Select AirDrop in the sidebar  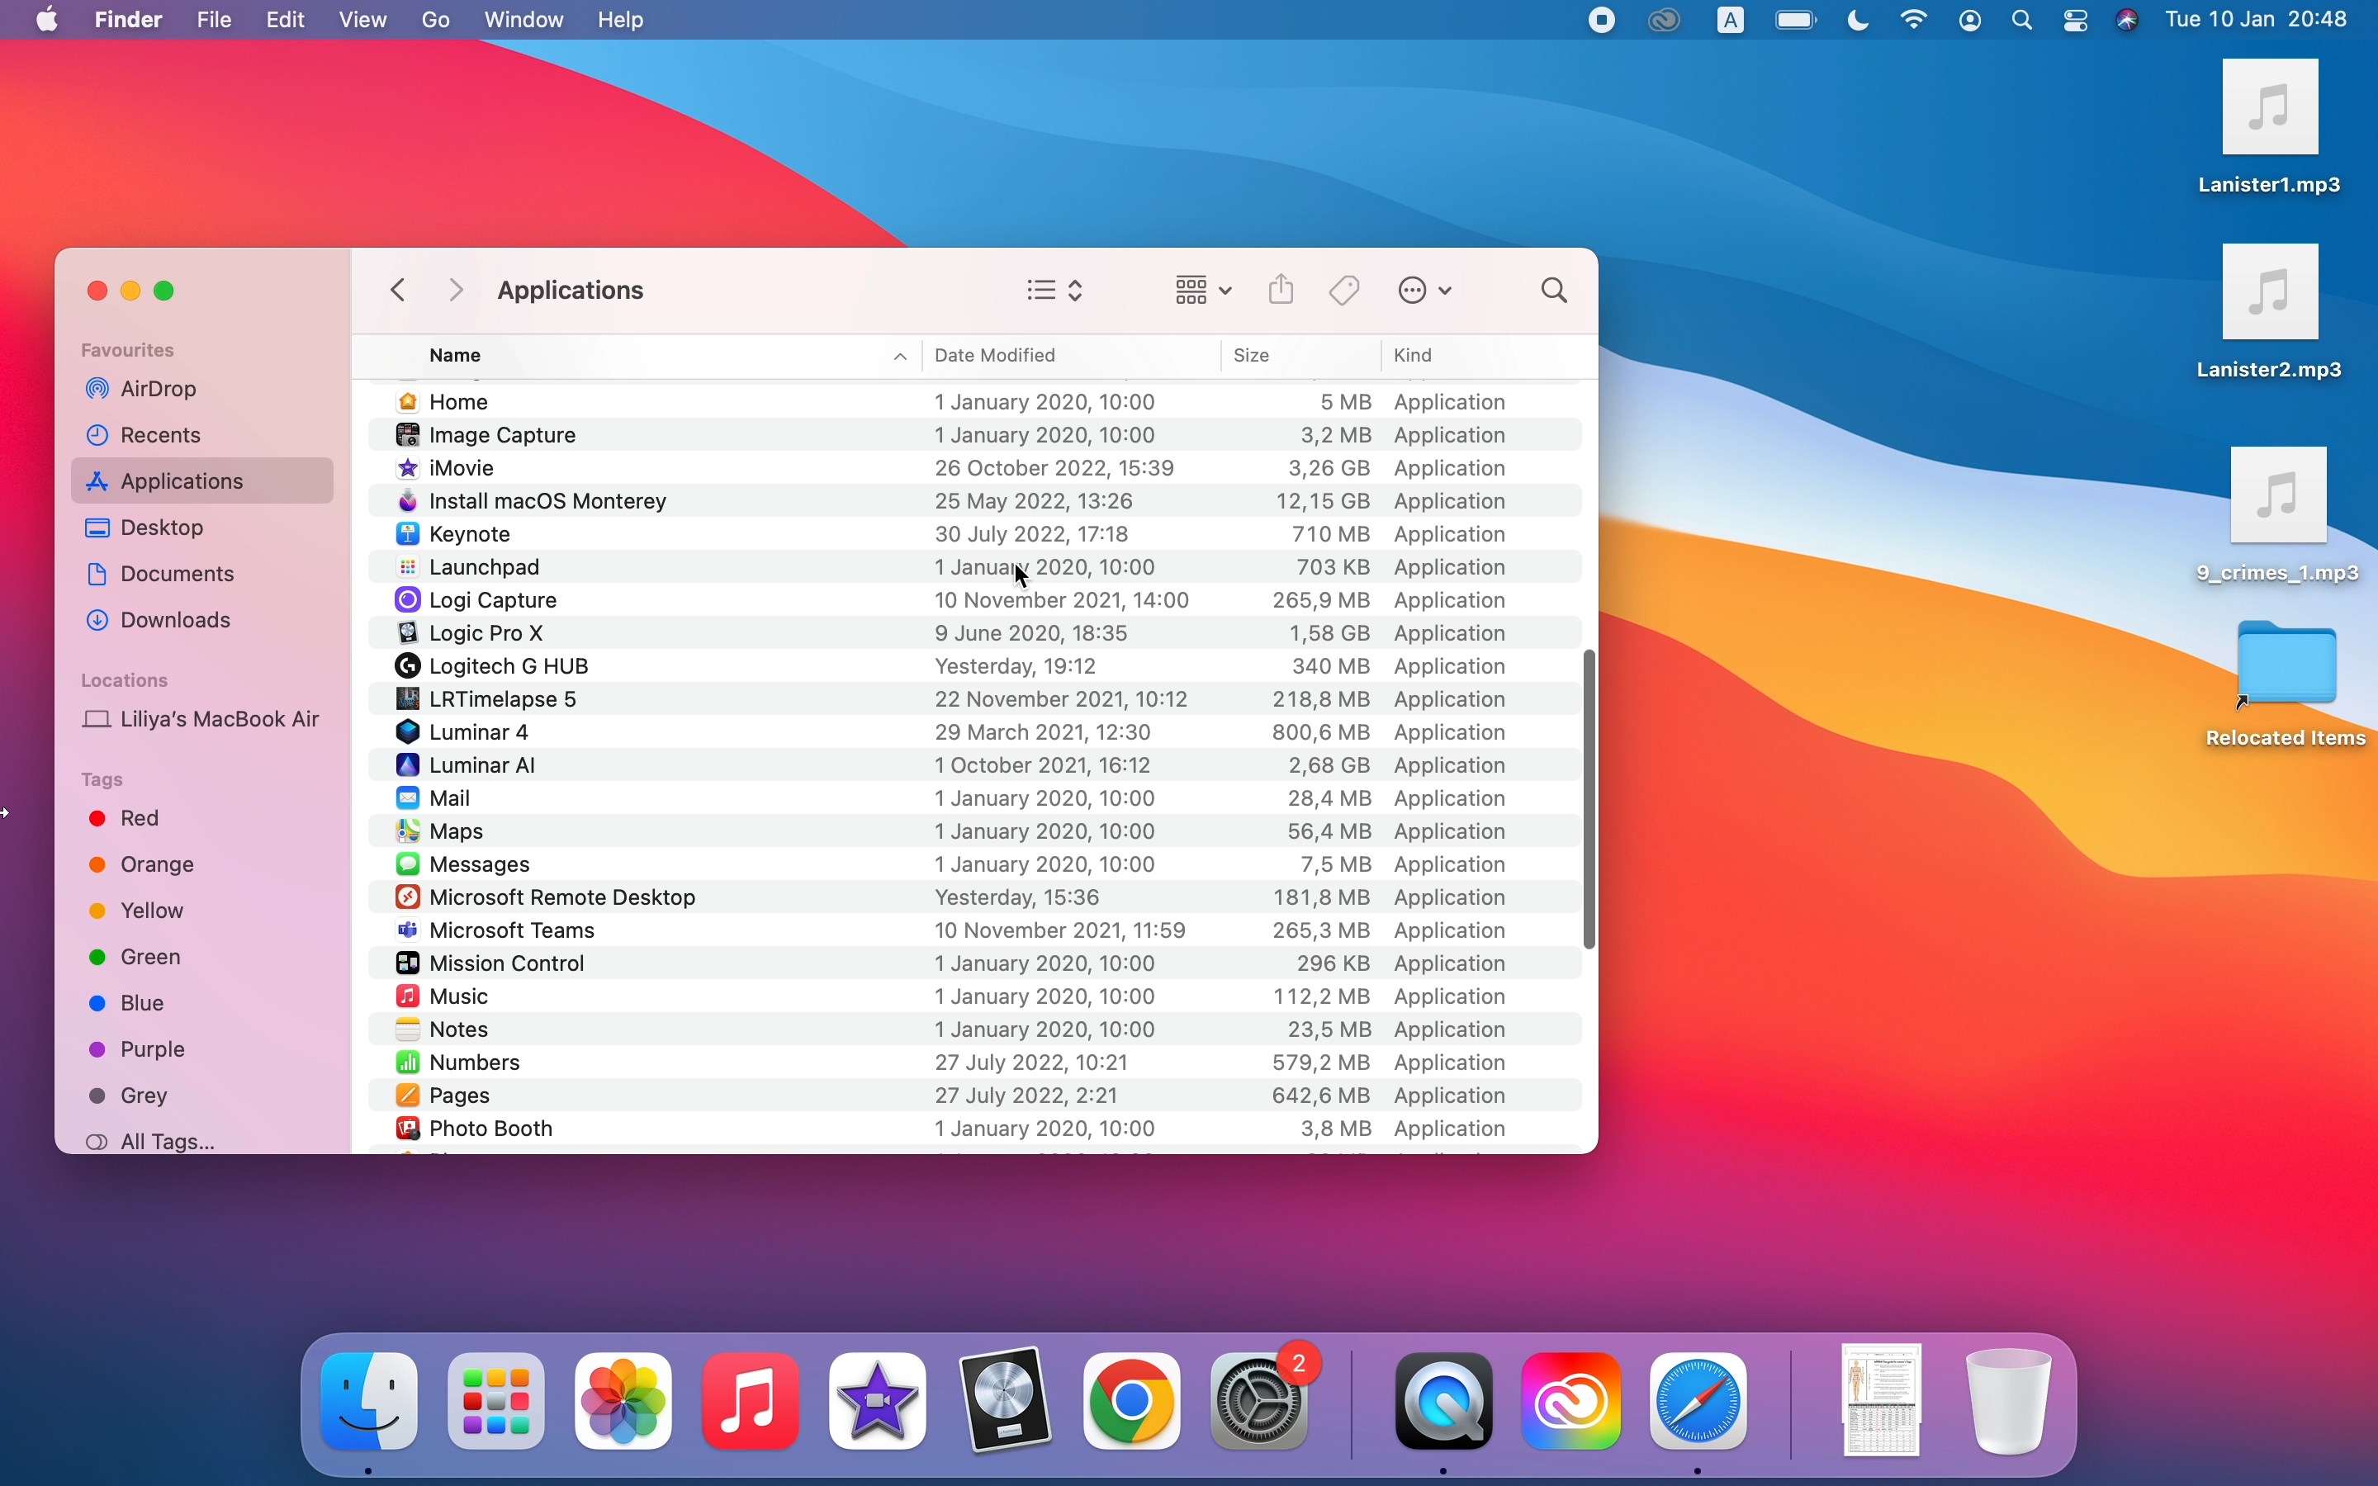(x=203, y=389)
